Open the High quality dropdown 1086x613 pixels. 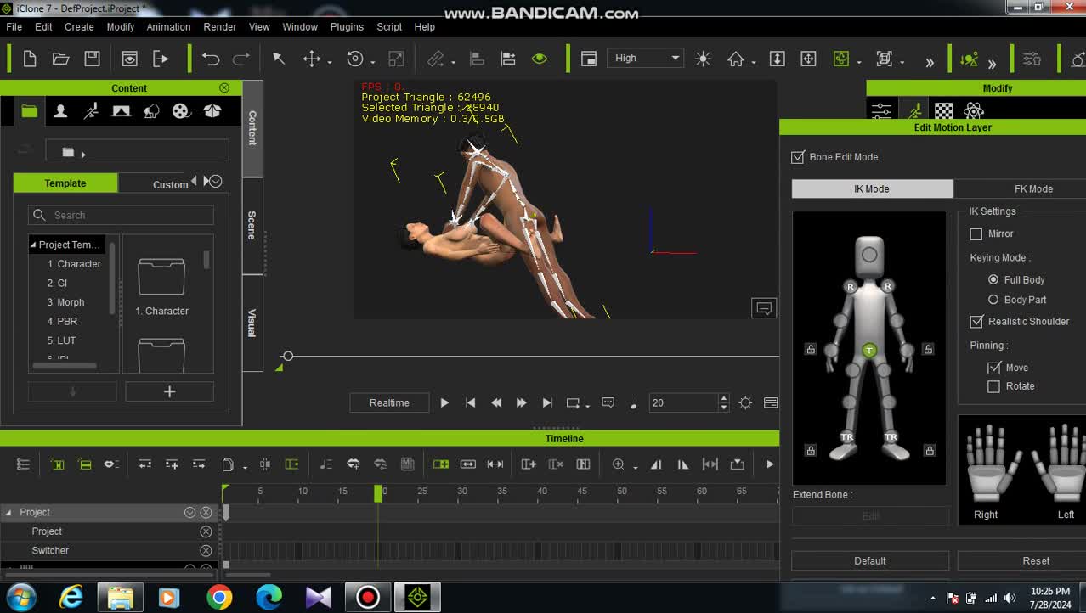click(x=646, y=59)
